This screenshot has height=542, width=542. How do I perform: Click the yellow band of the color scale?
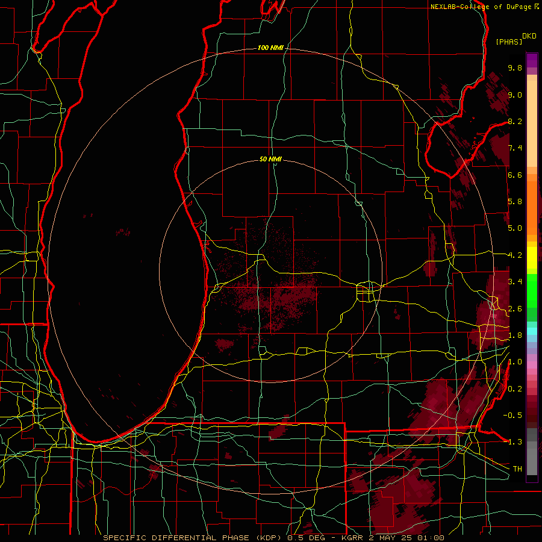[532, 258]
